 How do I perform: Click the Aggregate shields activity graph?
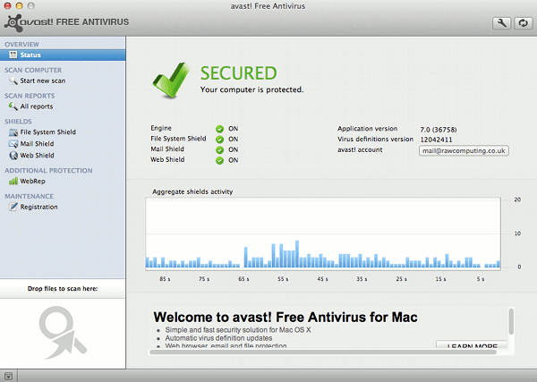coord(323,234)
